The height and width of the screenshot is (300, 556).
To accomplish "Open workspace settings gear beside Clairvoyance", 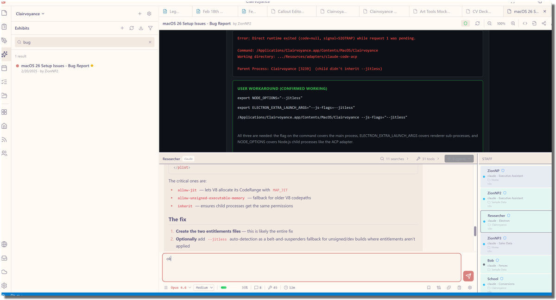I will coord(149,14).
